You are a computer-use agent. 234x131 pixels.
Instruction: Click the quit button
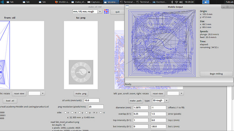(117, 12)
